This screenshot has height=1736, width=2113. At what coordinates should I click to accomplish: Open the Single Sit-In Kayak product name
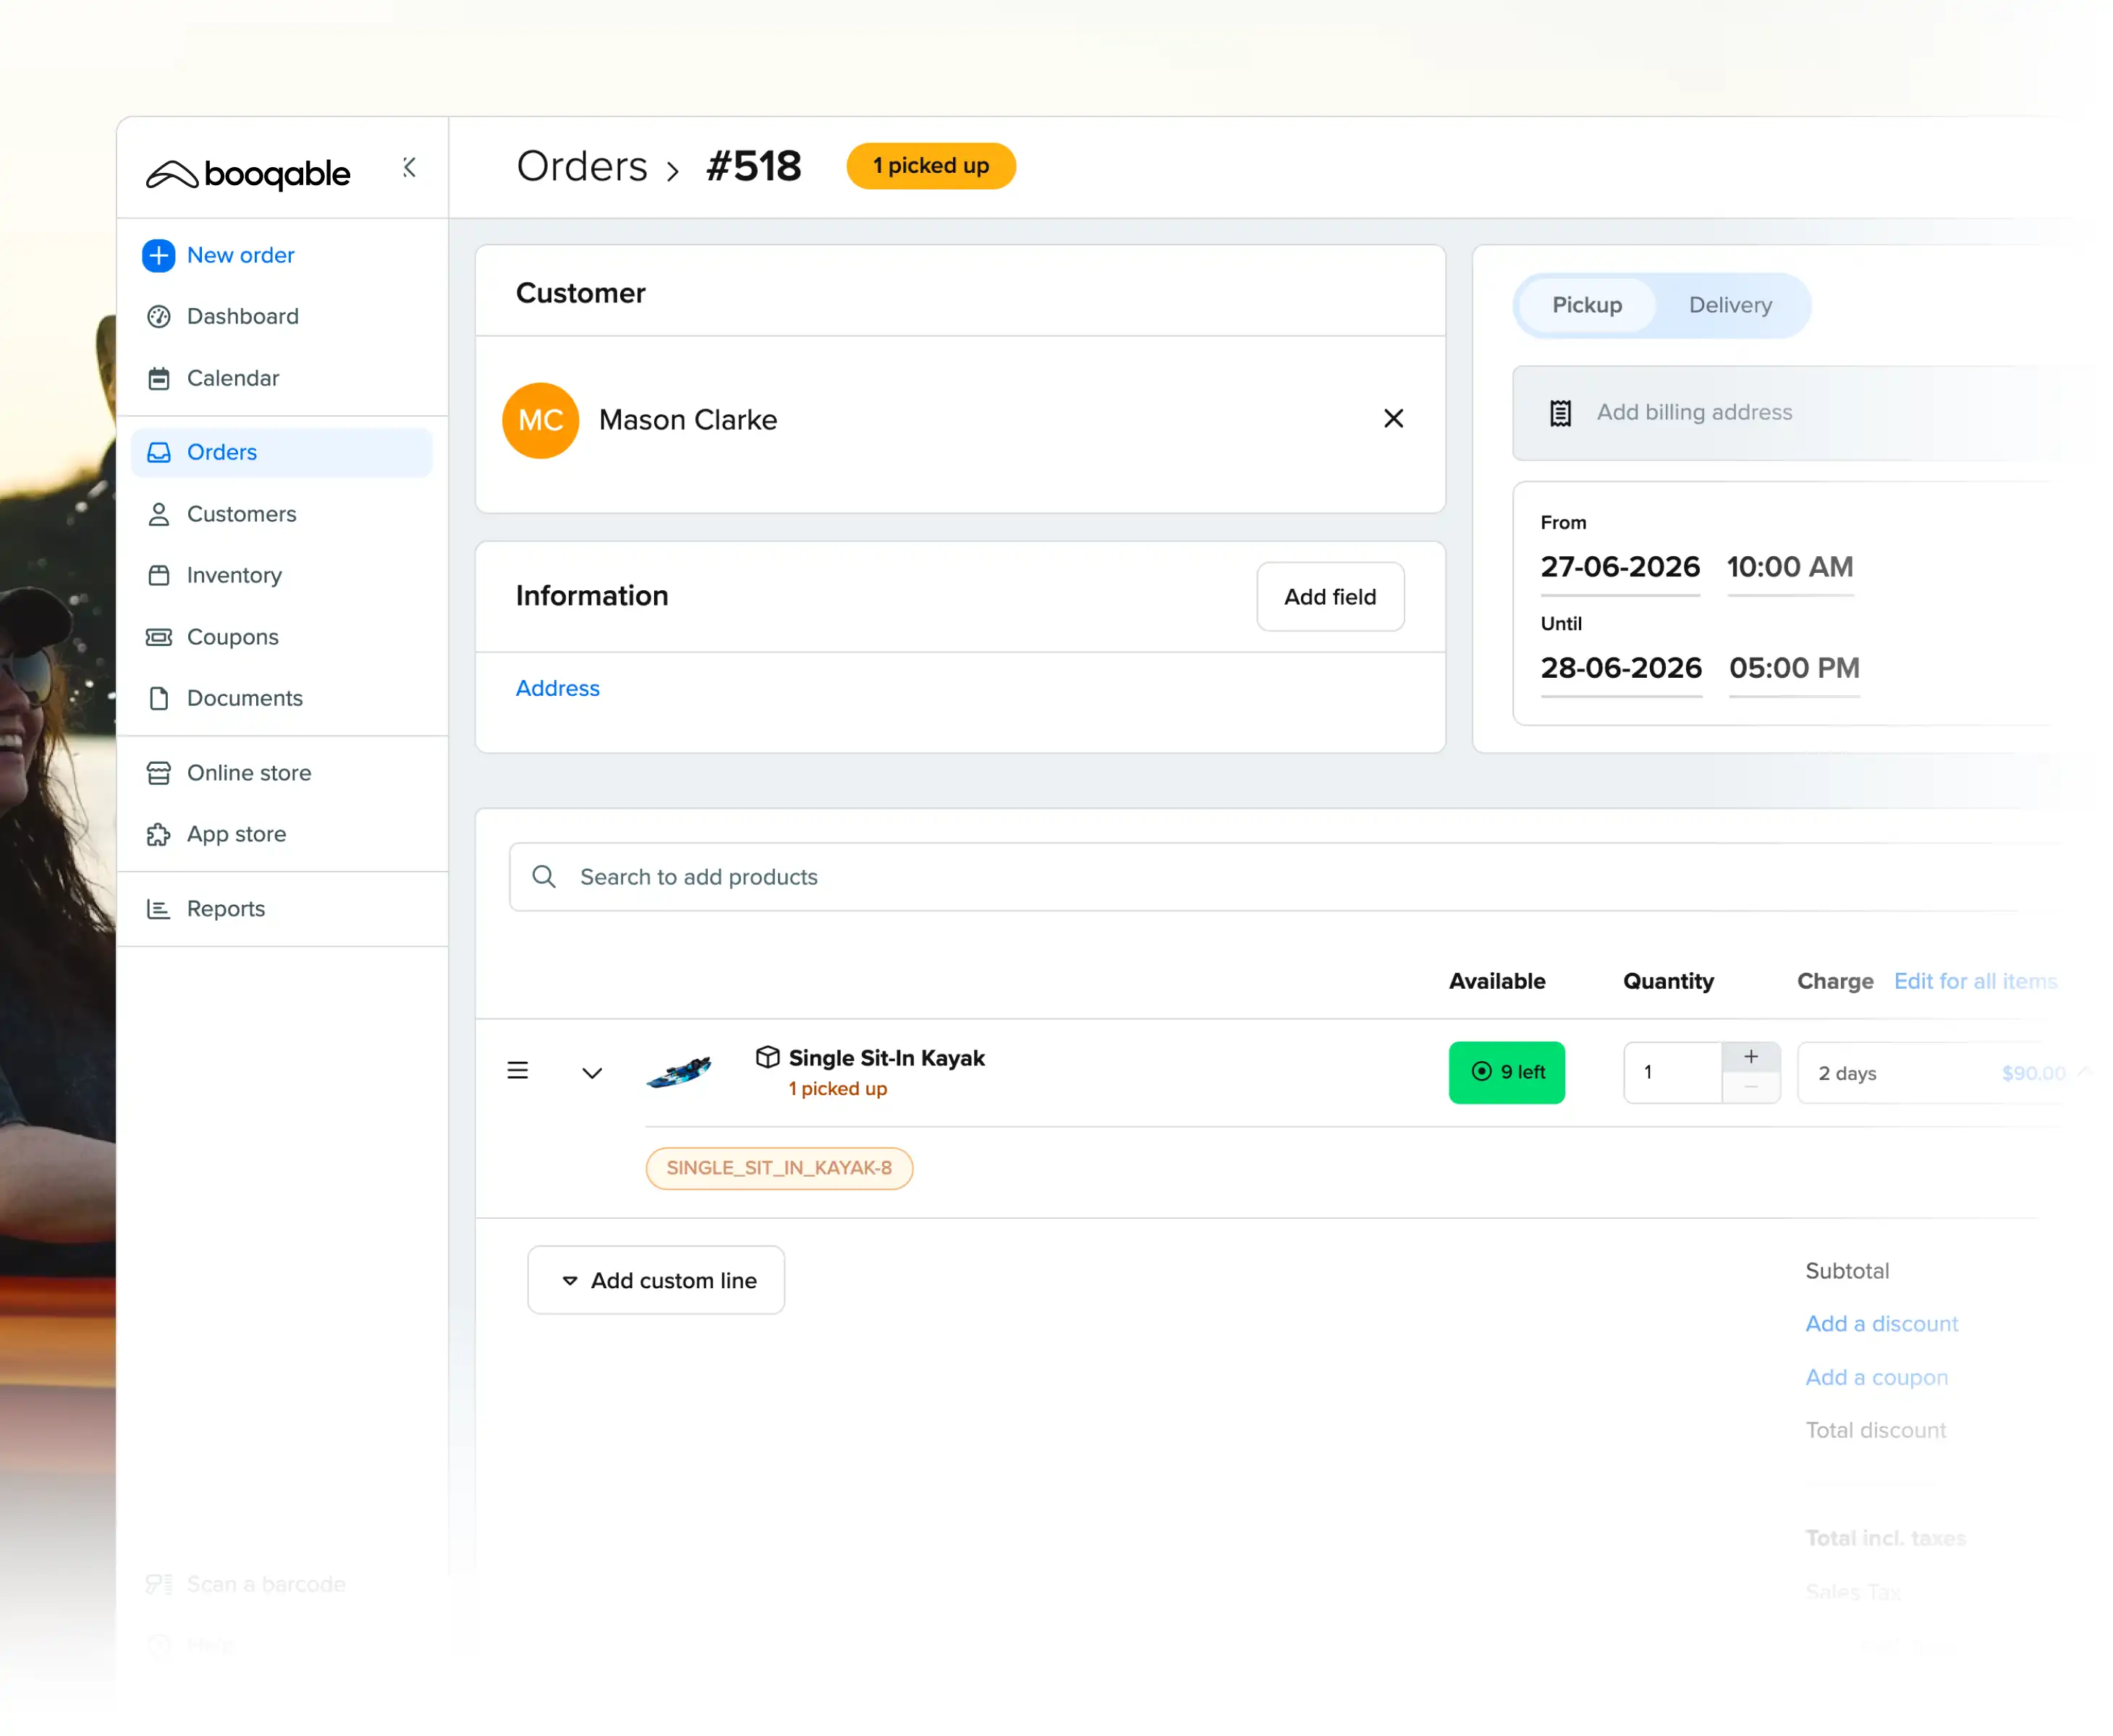[x=886, y=1058]
